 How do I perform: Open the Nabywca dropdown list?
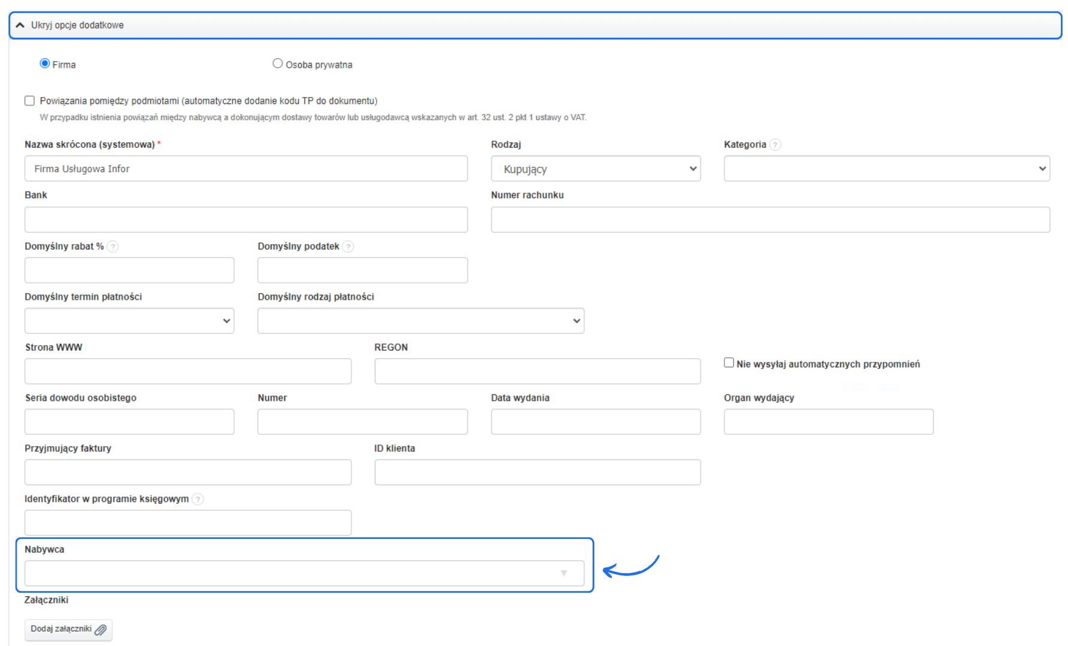click(304, 573)
